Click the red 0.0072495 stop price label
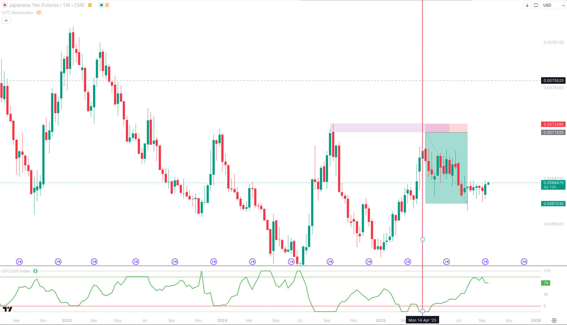Image resolution: width=567 pixels, height=325 pixels. click(553, 124)
